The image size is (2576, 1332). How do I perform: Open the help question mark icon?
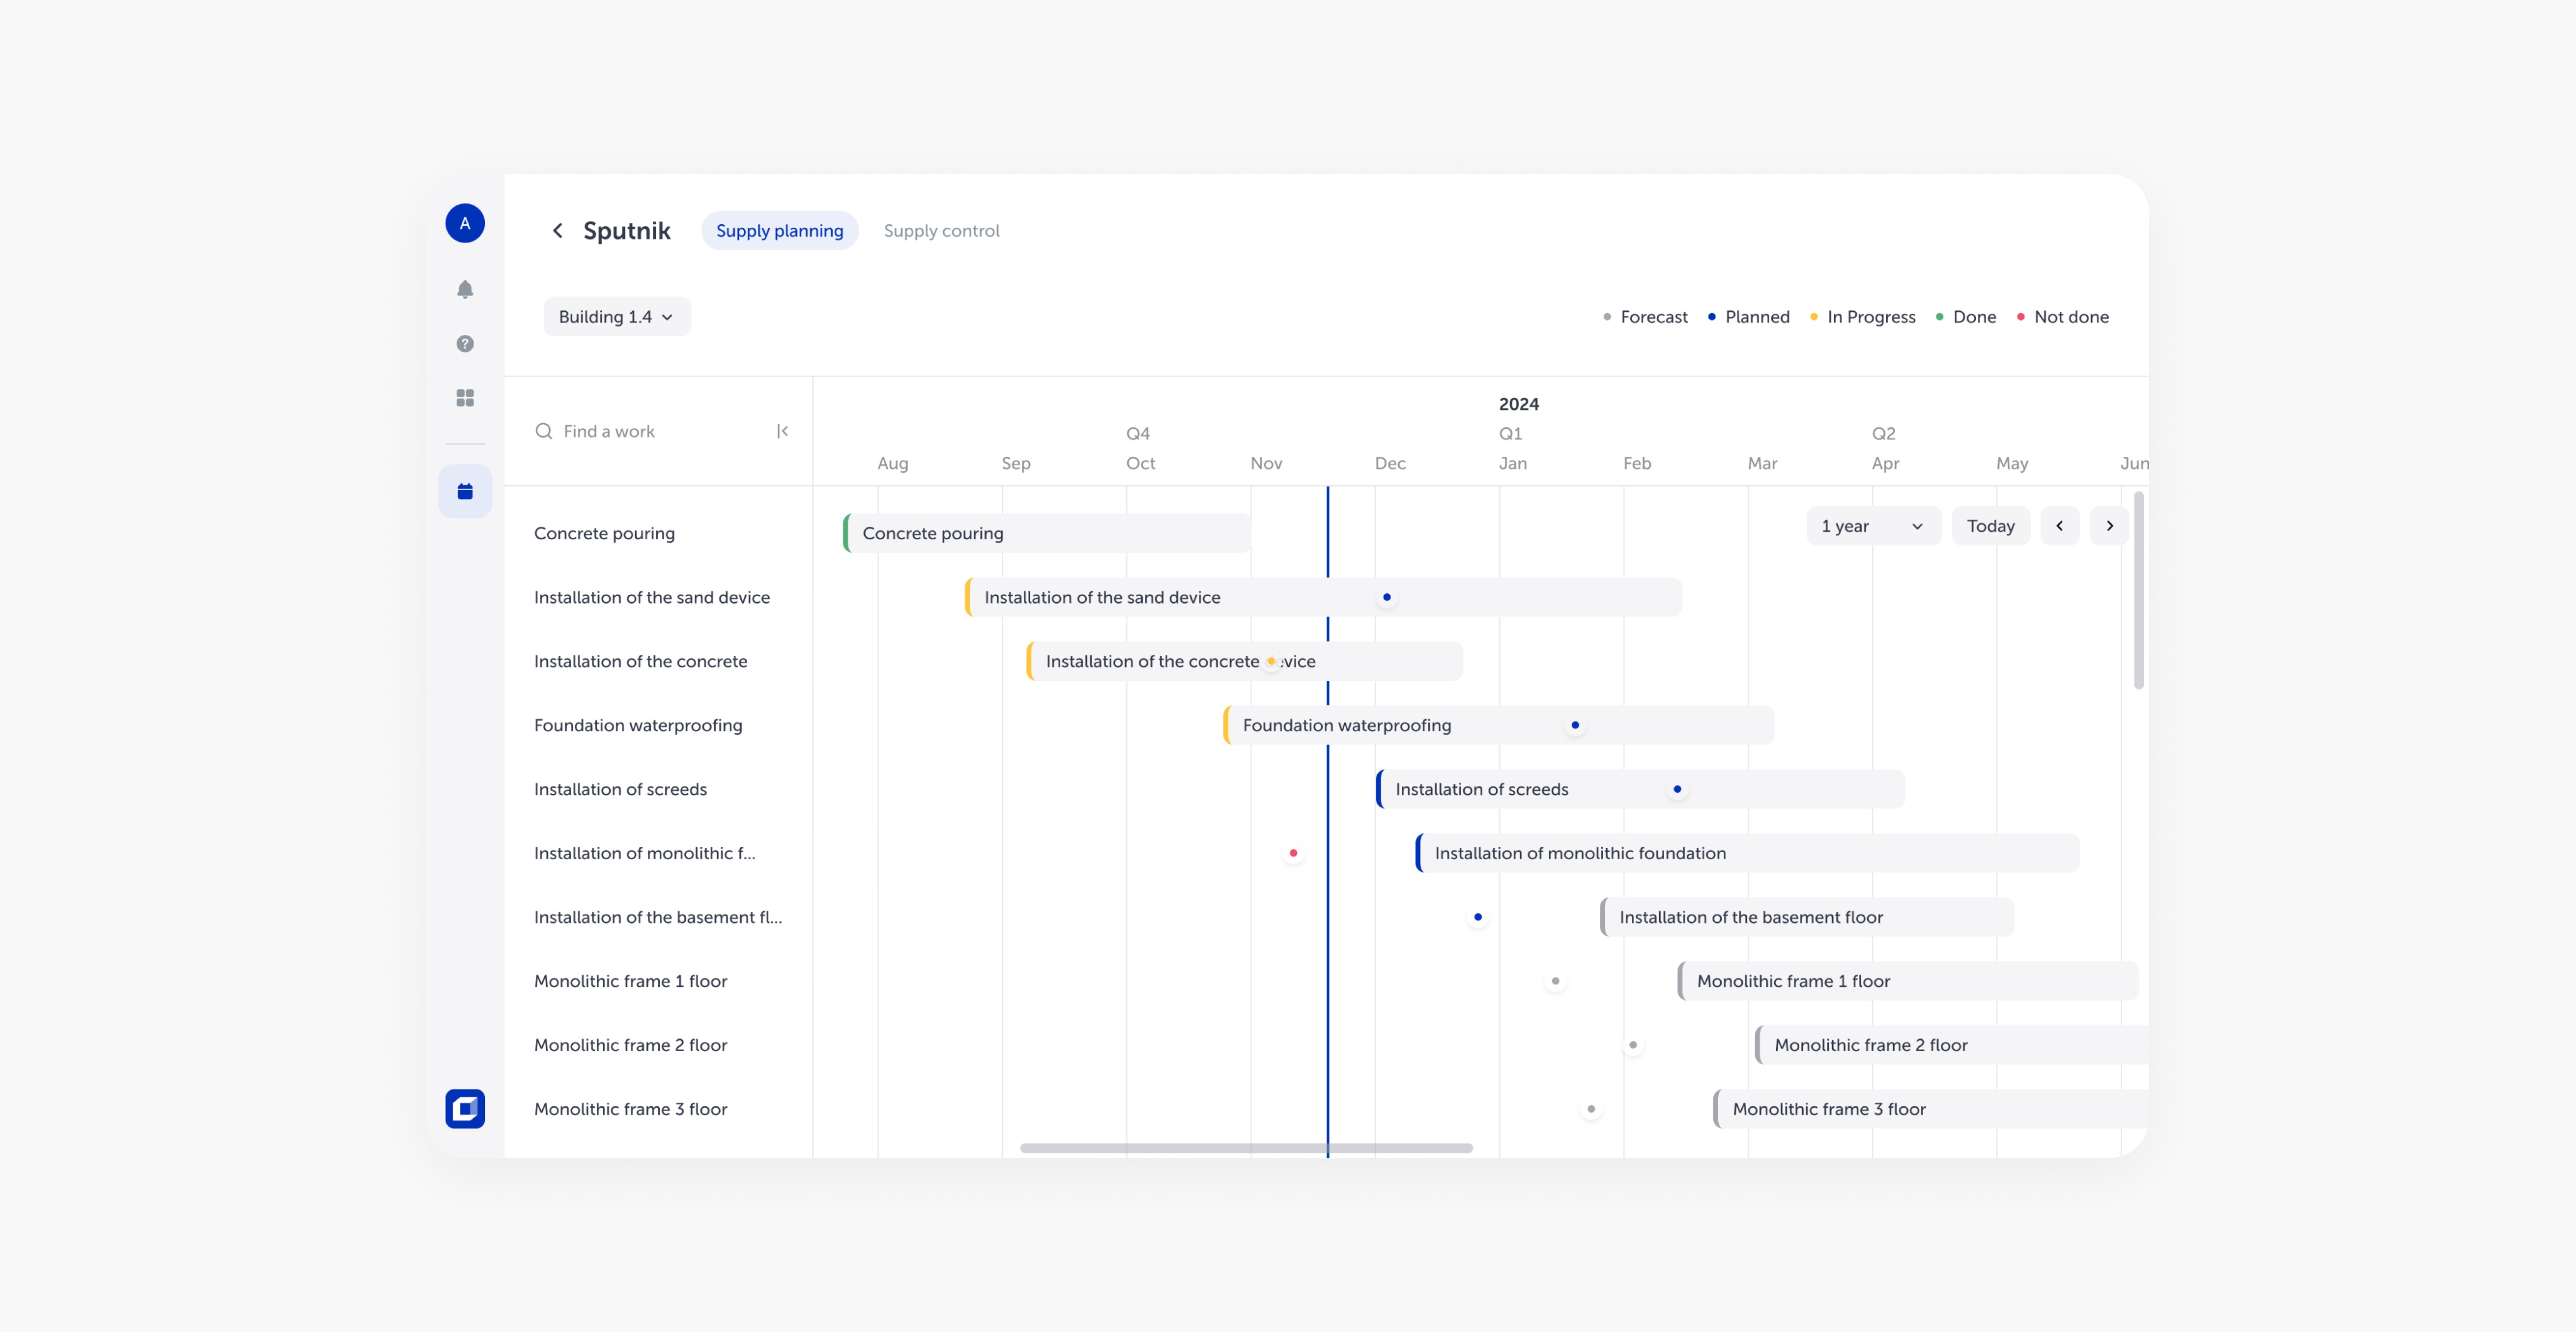[x=465, y=344]
